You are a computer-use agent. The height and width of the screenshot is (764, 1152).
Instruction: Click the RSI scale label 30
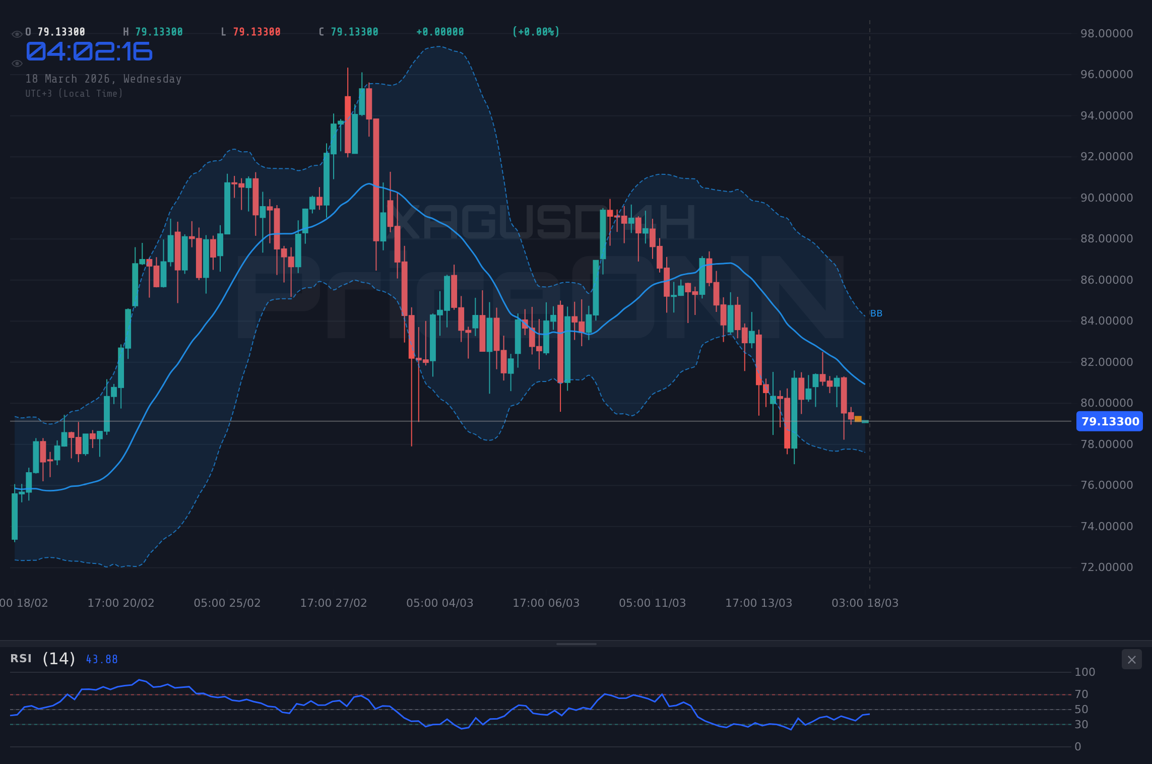coord(1081,725)
